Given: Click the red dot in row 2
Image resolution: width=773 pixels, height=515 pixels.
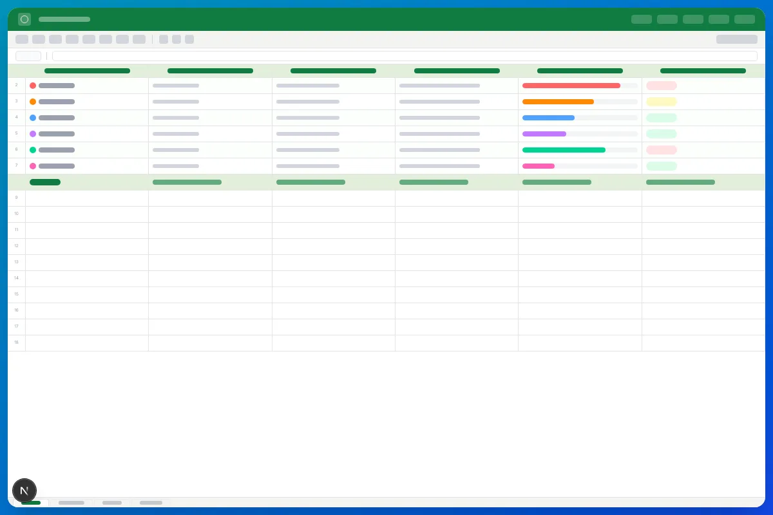Looking at the screenshot, I should tap(33, 86).
